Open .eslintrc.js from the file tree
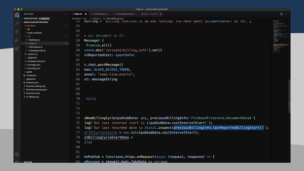The width and height of the screenshot is (304, 171). (32, 54)
